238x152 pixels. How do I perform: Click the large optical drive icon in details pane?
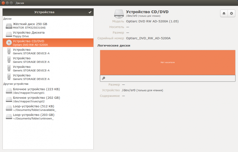click(x=119, y=14)
